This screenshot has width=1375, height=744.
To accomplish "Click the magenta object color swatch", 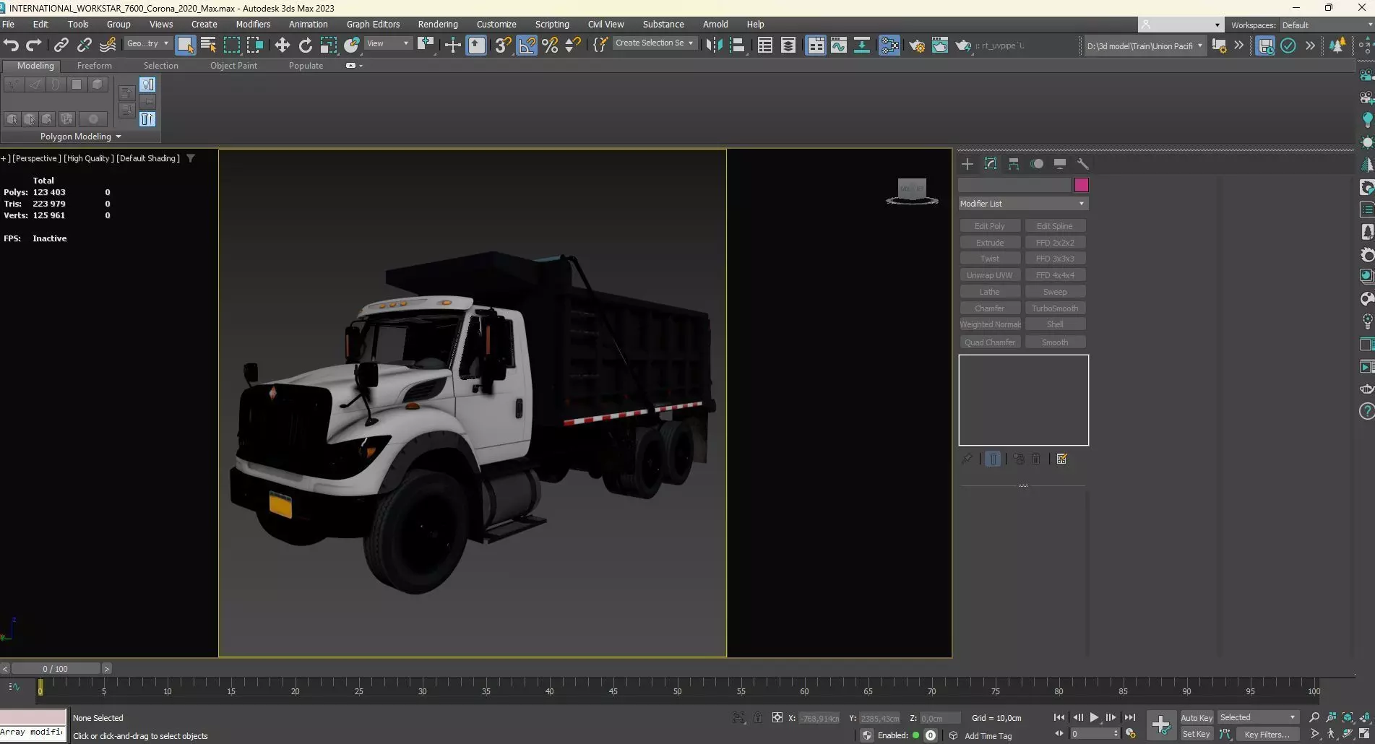I will coord(1081,185).
